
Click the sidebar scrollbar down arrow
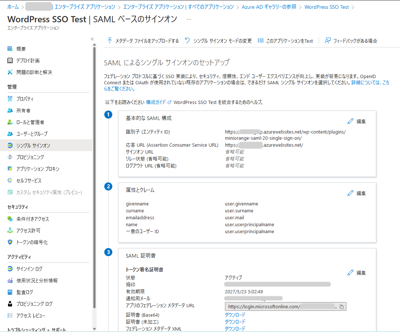(94, 329)
